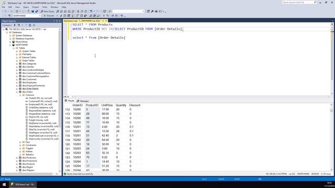
Task: Click the OrderID column header
Action: tap(77, 105)
